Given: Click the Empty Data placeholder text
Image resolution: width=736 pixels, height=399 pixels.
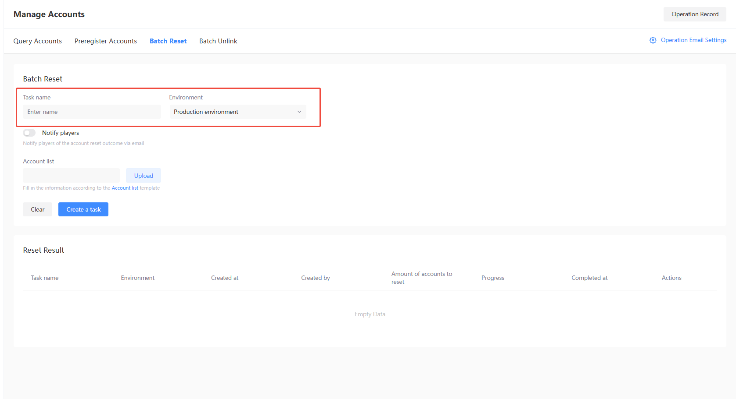Looking at the screenshot, I should pos(370,314).
